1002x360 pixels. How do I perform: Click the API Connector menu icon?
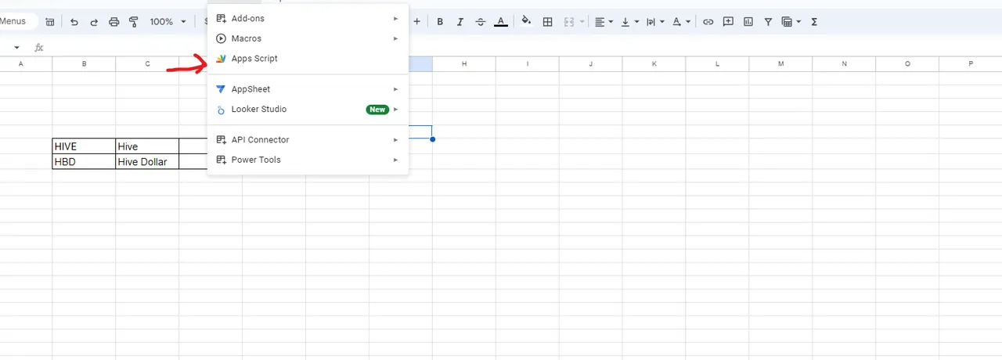[221, 140]
